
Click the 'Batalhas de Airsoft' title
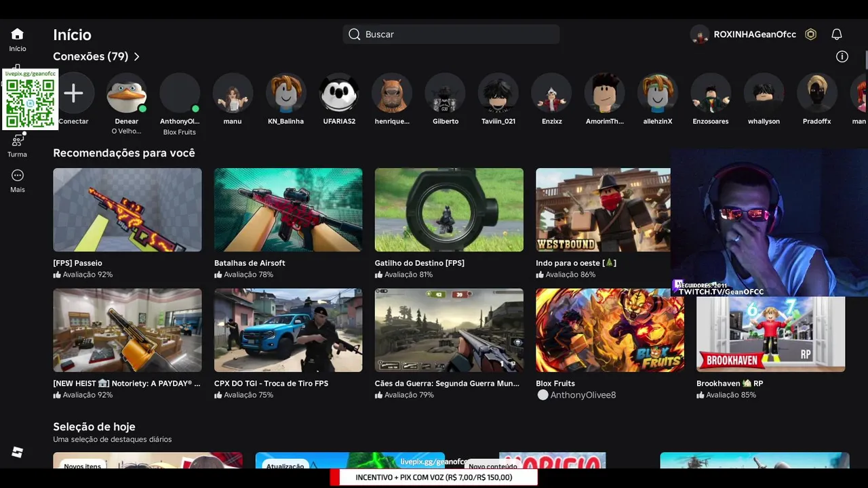click(250, 263)
